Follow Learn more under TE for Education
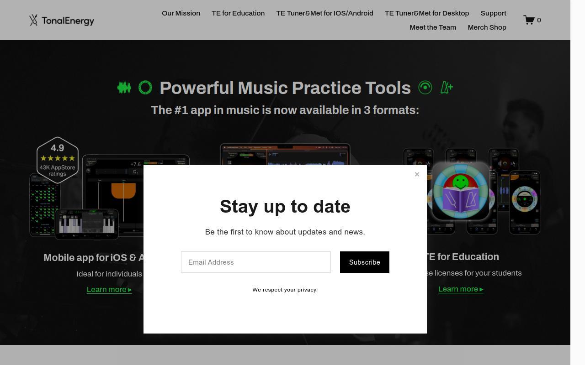This screenshot has width=585, height=365. click(x=461, y=289)
